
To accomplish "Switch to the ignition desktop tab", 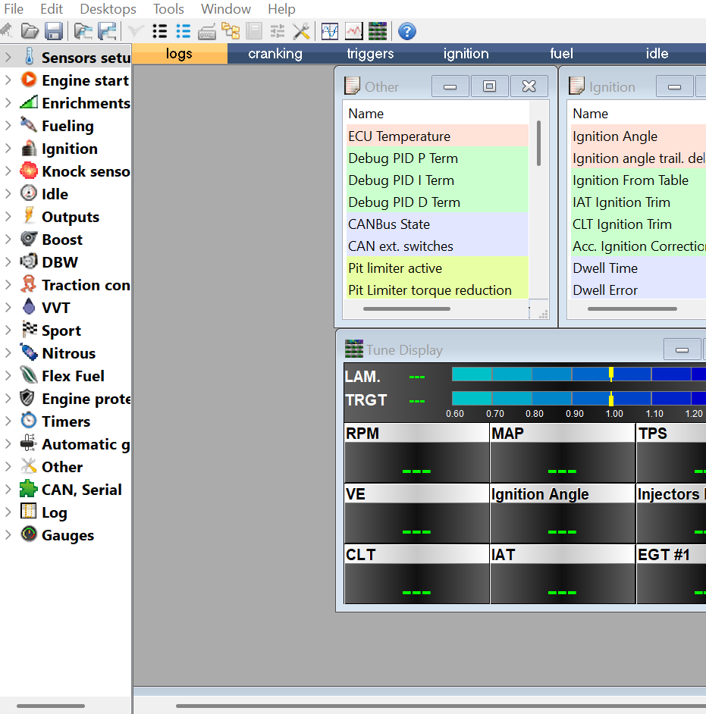I will (x=466, y=54).
